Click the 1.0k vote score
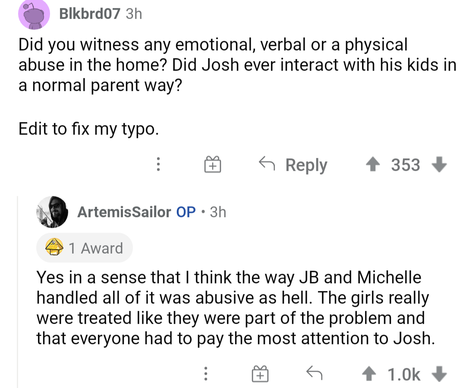 [x=404, y=374]
